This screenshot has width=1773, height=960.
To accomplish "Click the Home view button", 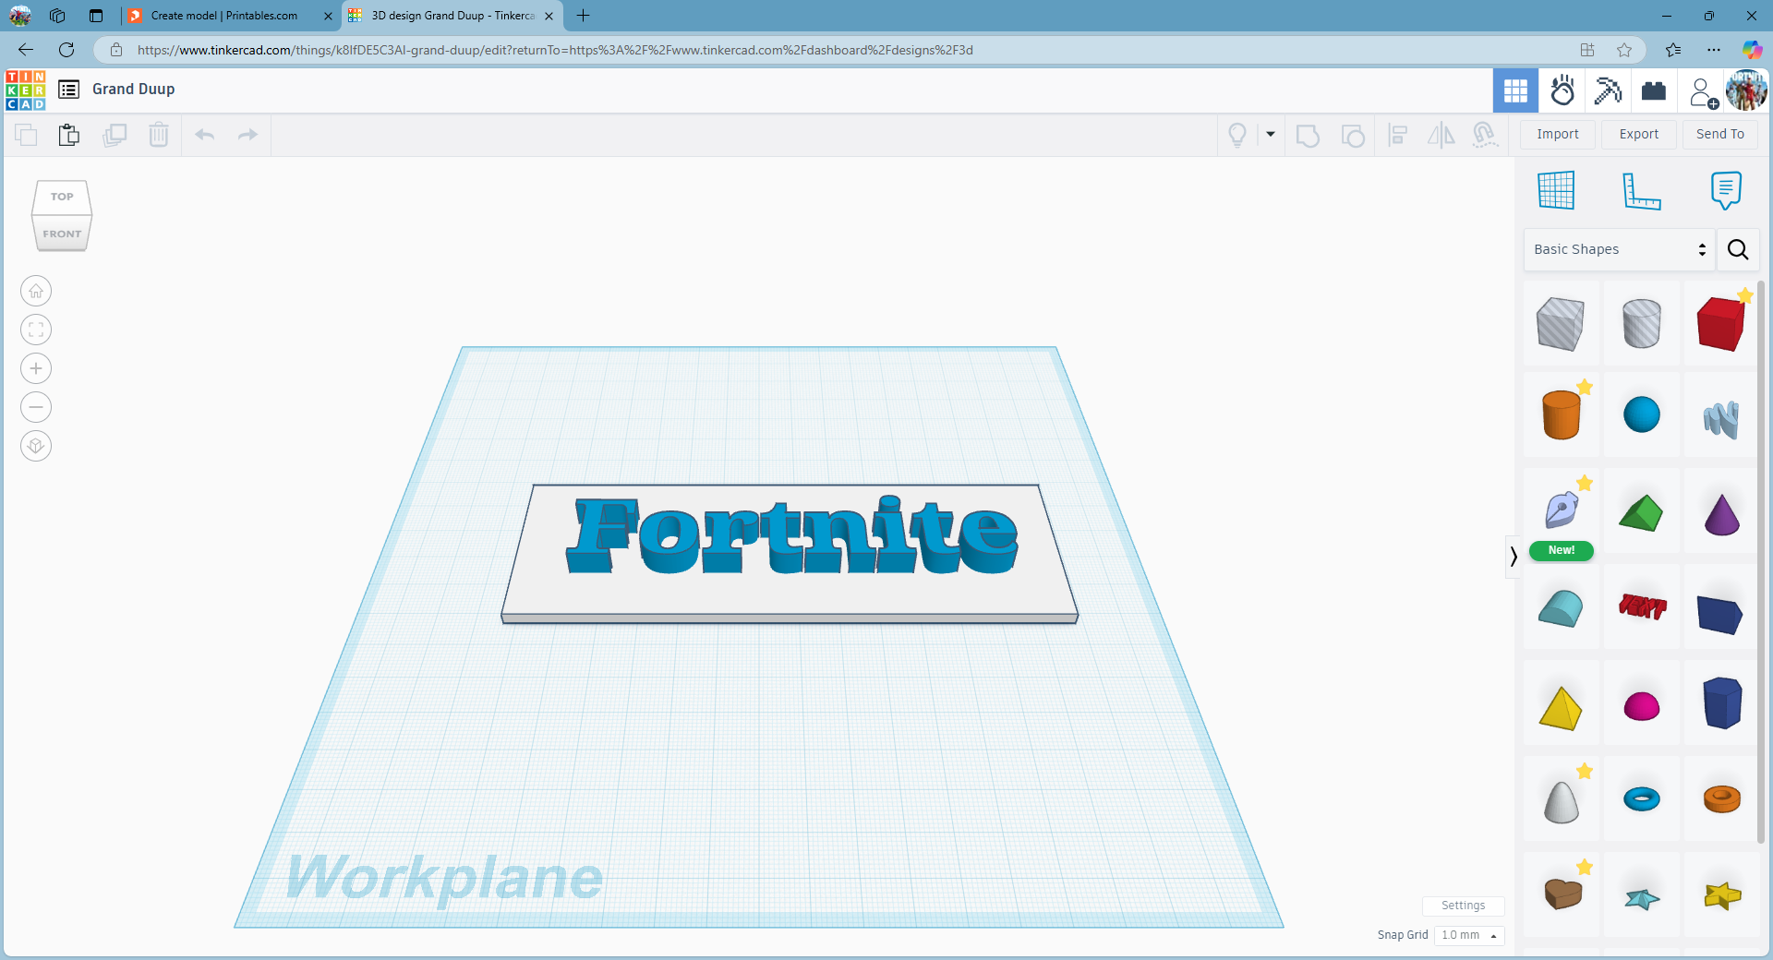I will tap(36, 291).
